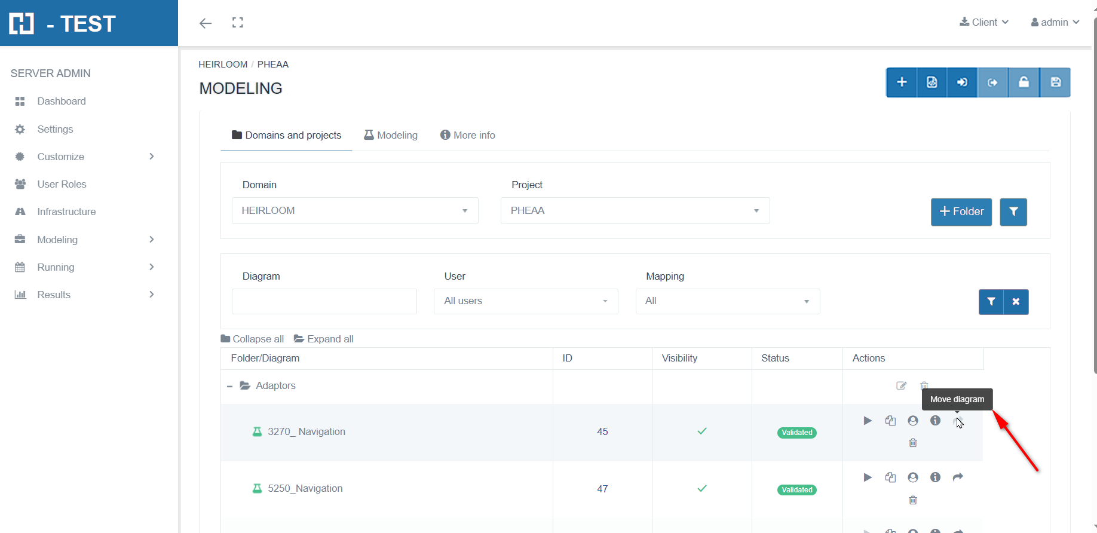Image resolution: width=1097 pixels, height=533 pixels.
Task: Delete the 3270_Navigation diagram
Action: [913, 443]
